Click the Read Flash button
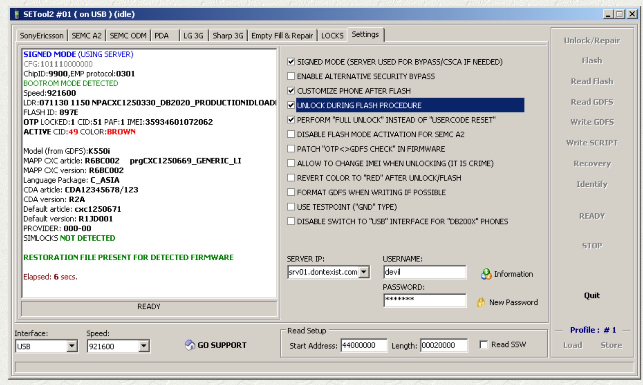Viewport: 643px width, 385px height. (x=592, y=81)
